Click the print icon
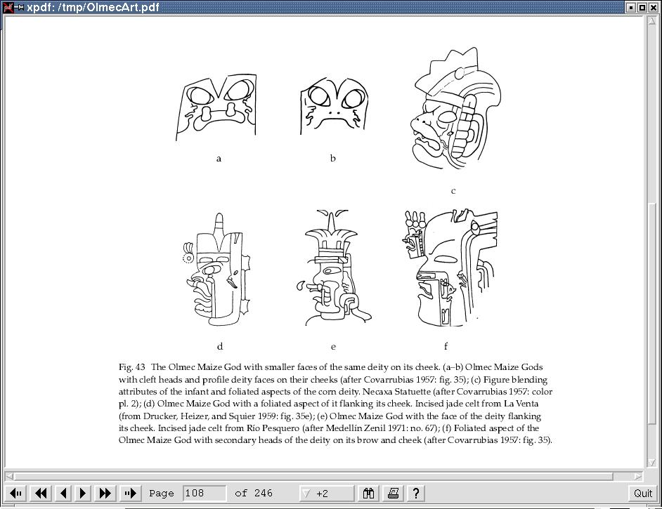 pos(393,493)
